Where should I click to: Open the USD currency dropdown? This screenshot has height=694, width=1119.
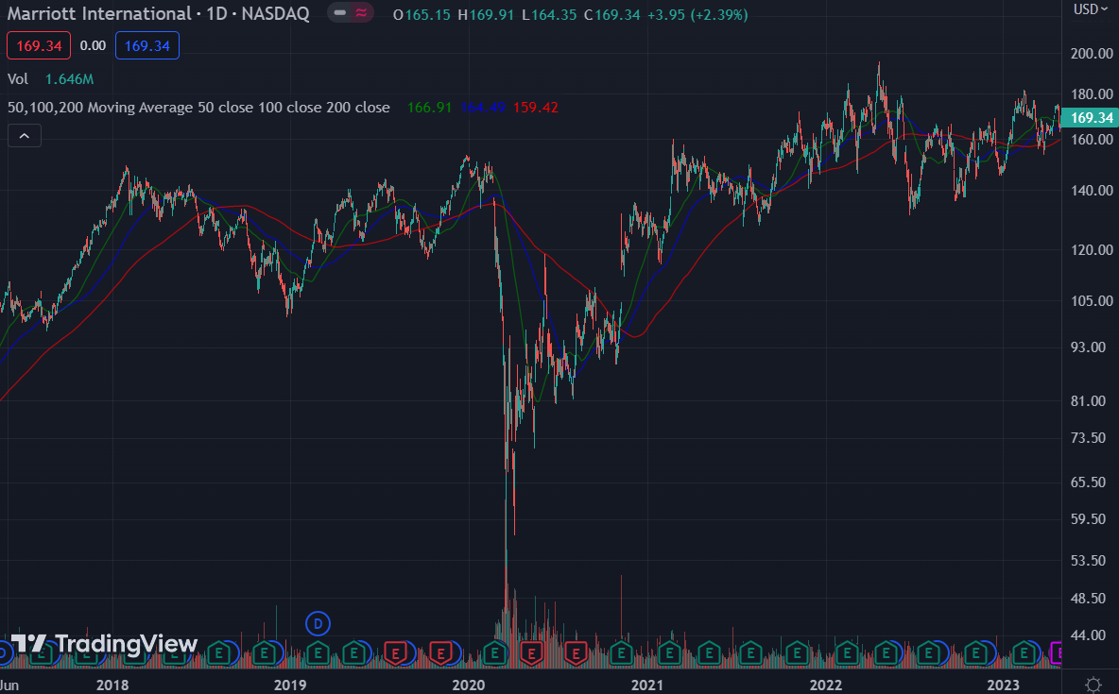point(1091,9)
